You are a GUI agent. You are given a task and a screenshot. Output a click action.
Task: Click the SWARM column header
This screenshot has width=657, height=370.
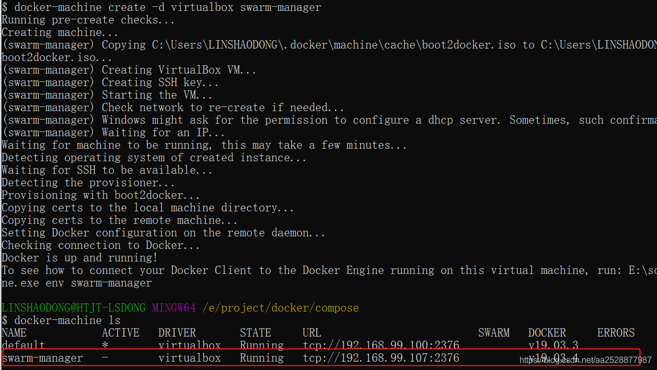pos(493,332)
